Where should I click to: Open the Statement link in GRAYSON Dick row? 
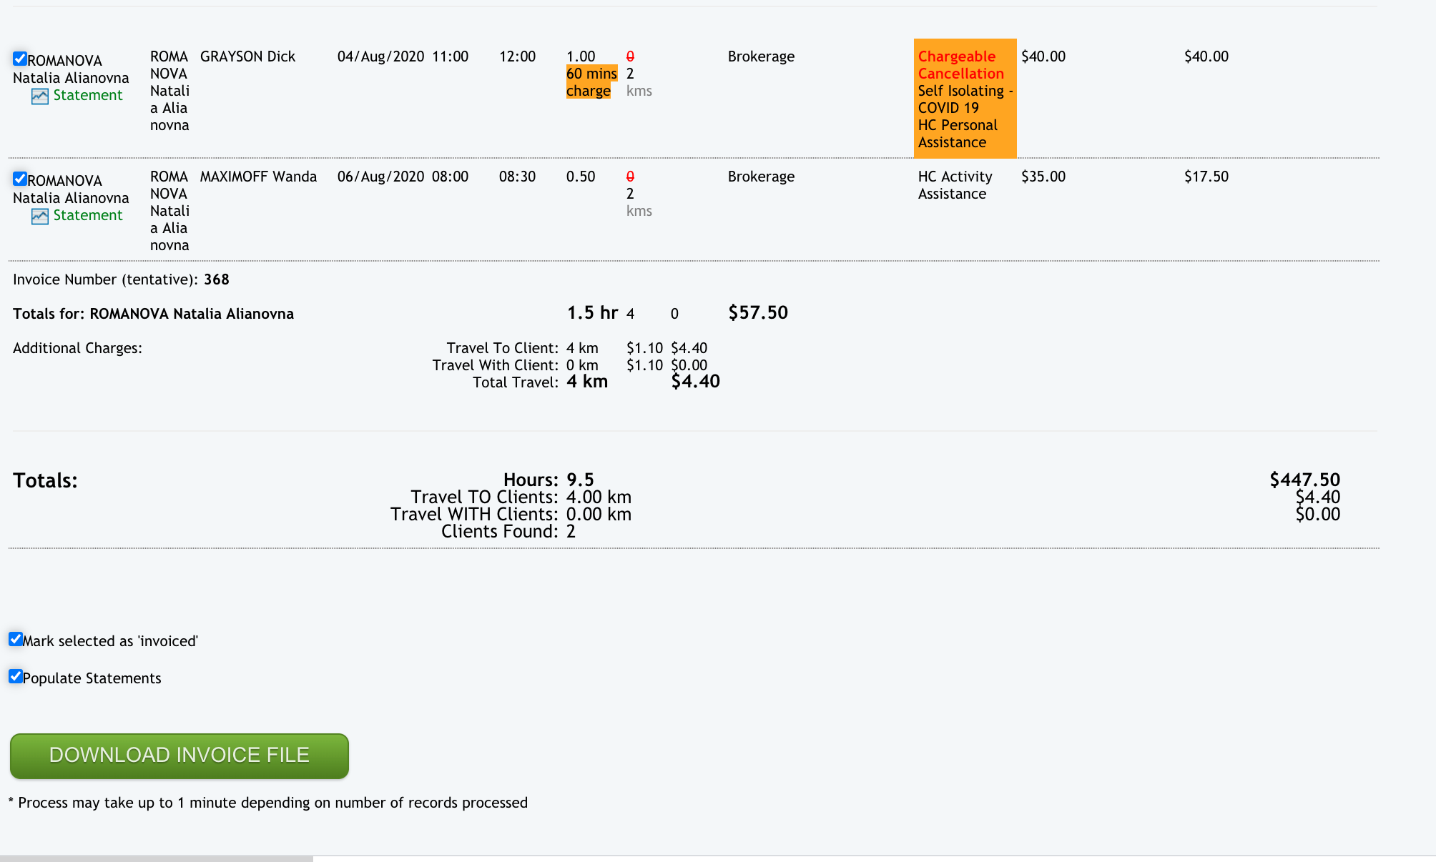click(87, 95)
